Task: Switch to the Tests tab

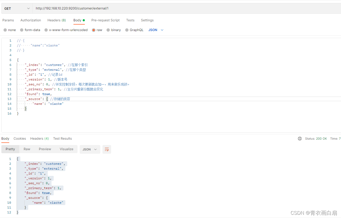Action: click(130, 20)
